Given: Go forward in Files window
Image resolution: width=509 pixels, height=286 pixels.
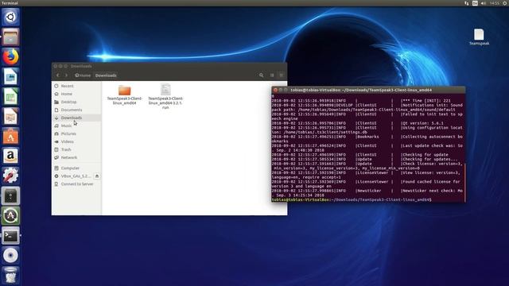Looking at the screenshot, I should pyautogui.click(x=66, y=75).
